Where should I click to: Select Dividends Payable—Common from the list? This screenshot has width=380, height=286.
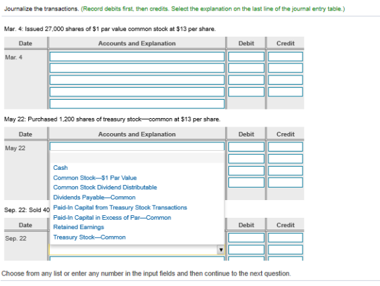pyautogui.click(x=95, y=197)
